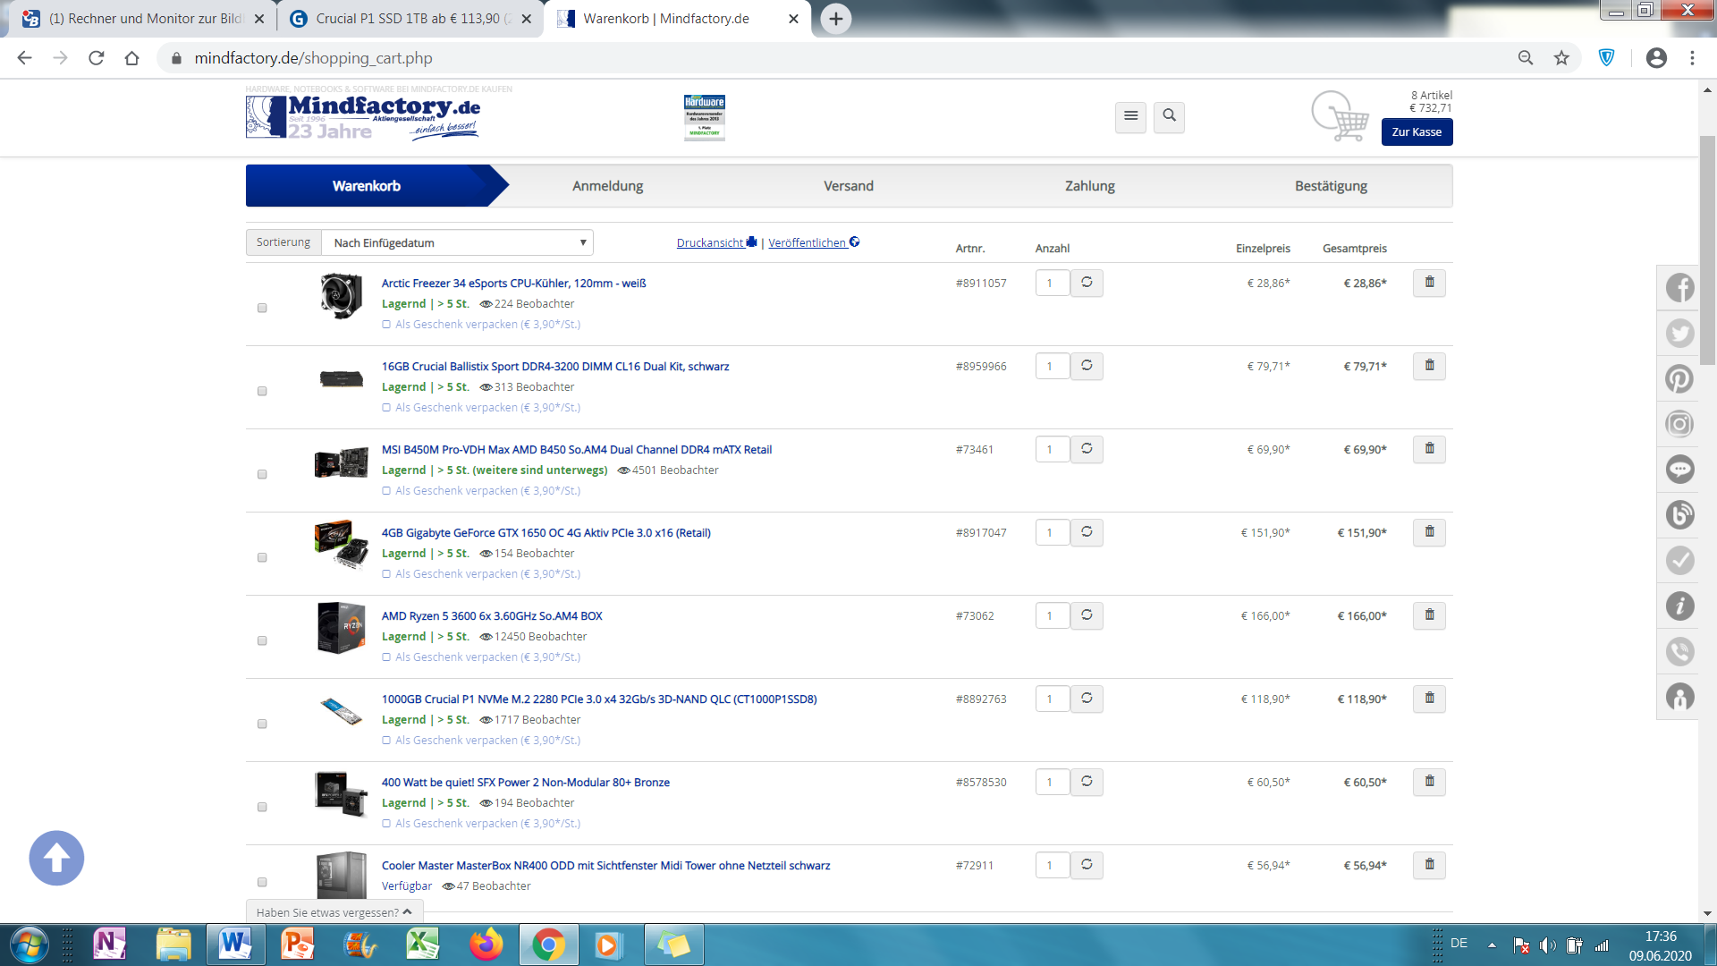This screenshot has height=966, width=1717.
Task: Go to the Anmeldung checkout step
Action: tap(608, 186)
